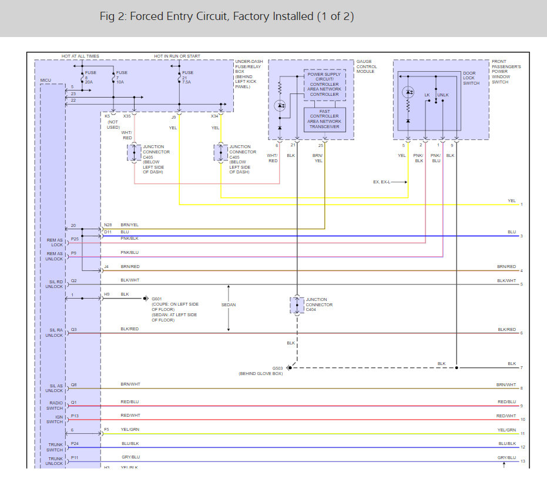Select the '(BEHIND GLOVE BOX)' note
Viewport: 547px width, 482px height.
pos(261,373)
